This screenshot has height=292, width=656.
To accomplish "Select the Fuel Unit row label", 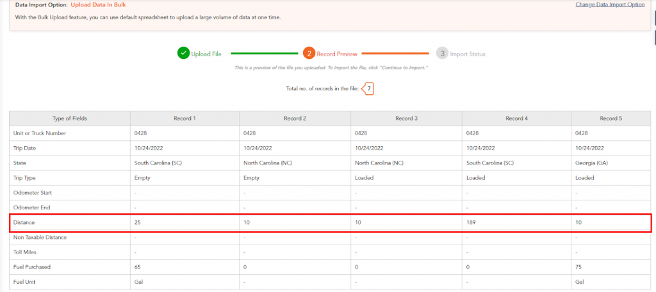I will click(x=25, y=282).
